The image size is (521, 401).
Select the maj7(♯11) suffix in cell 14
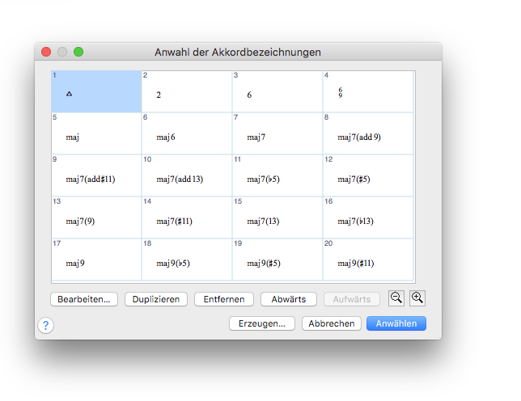pos(187,217)
